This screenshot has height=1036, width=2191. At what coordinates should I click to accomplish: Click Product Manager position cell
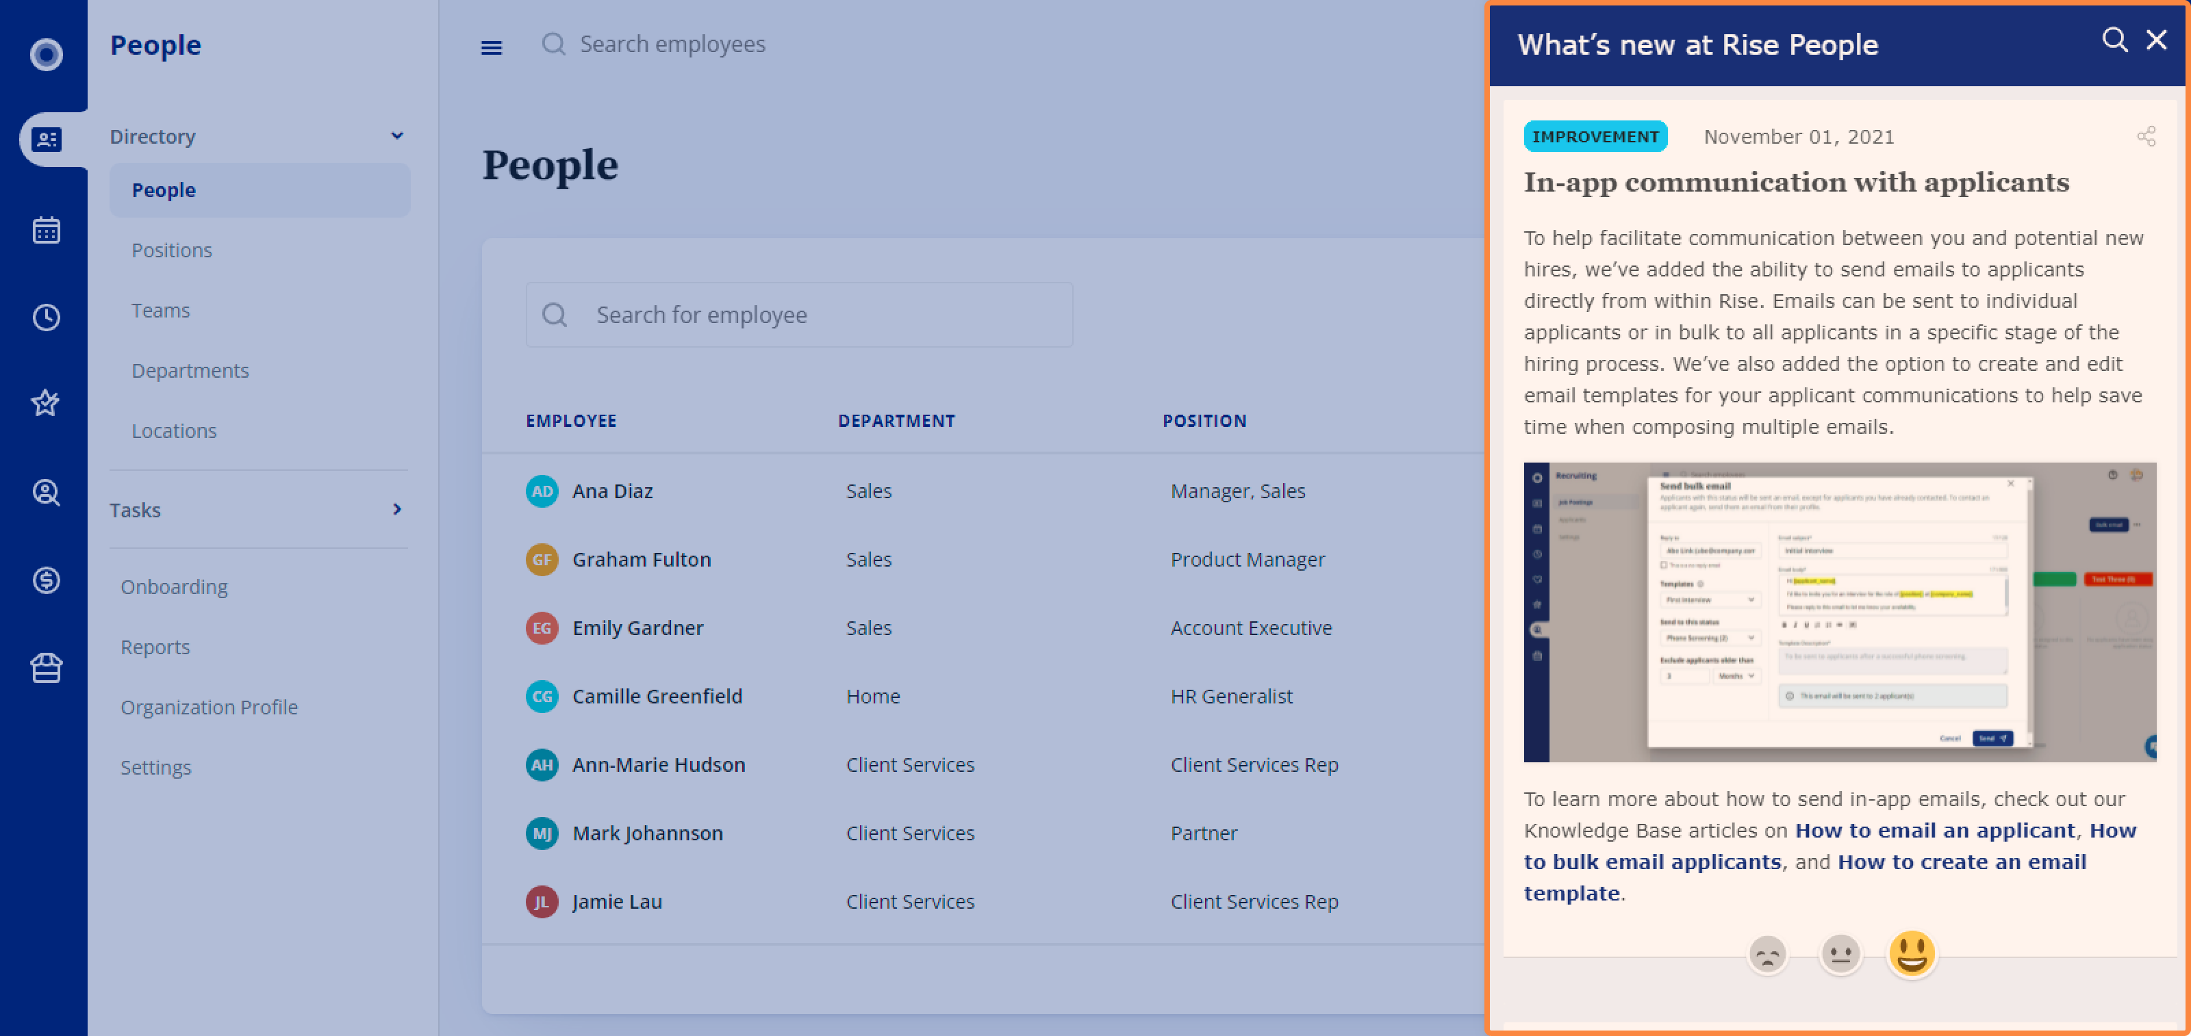[1247, 559]
